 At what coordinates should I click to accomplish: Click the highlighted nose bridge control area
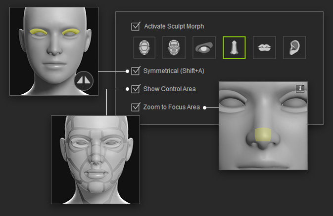[263, 135]
